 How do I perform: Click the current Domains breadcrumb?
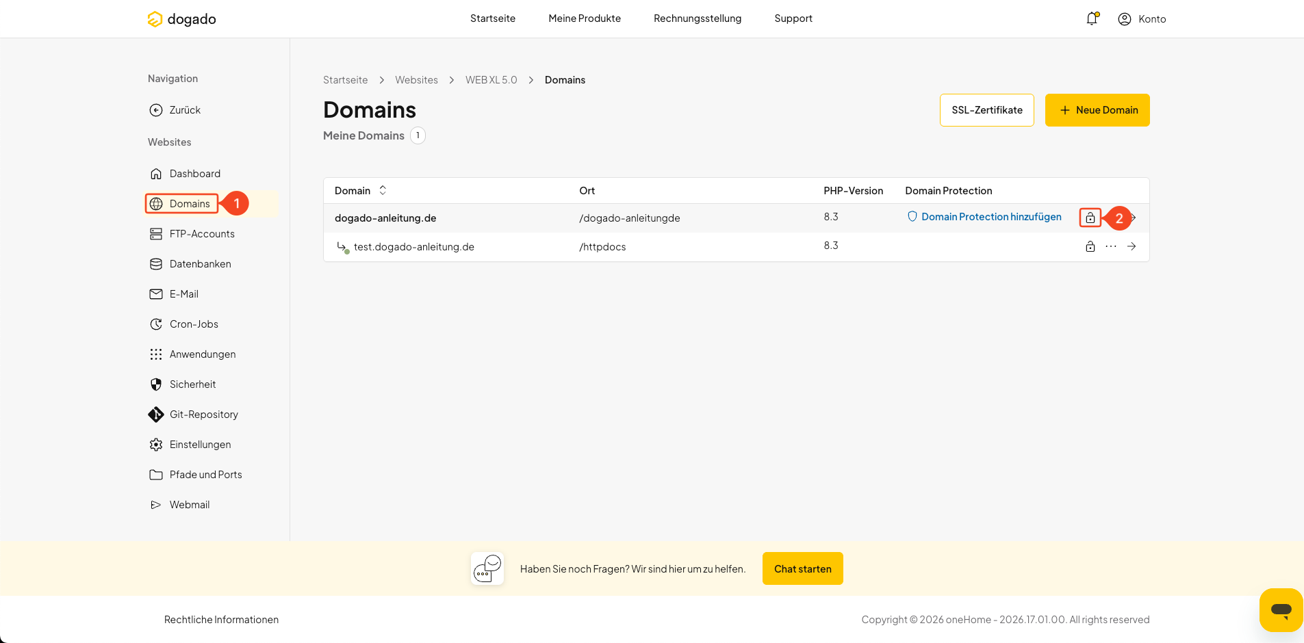coord(565,80)
